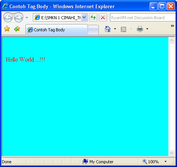The image size is (177, 167).
Task: Print the page using printer icon
Action: click(x=140, y=29)
